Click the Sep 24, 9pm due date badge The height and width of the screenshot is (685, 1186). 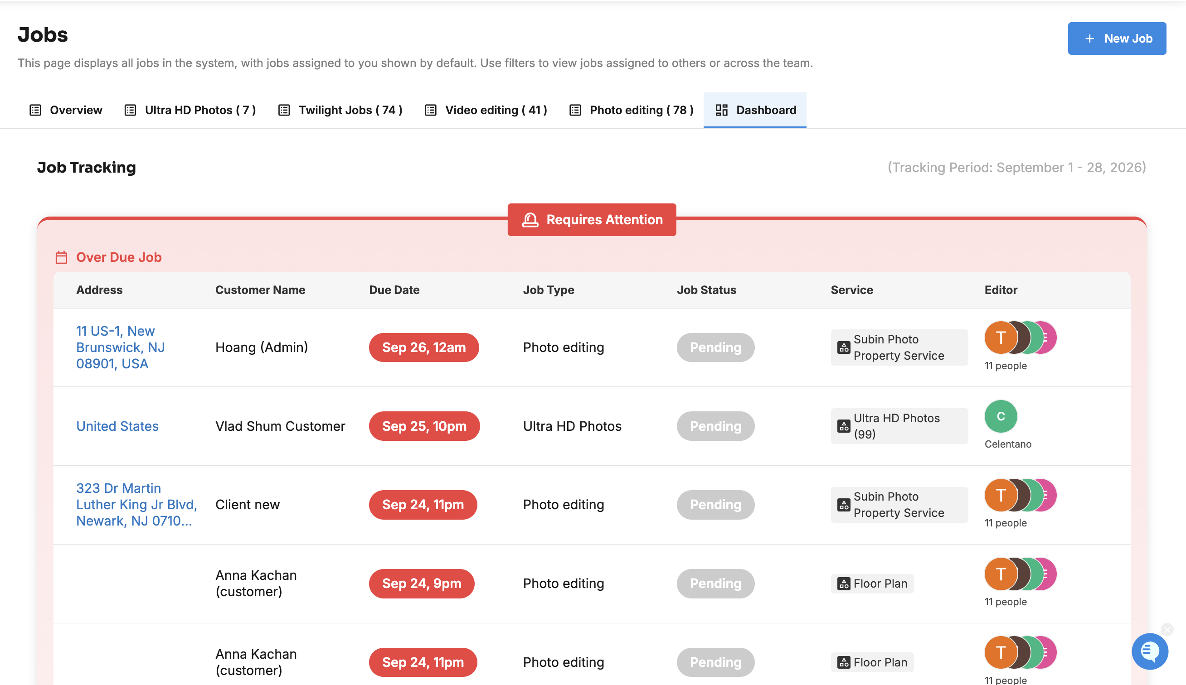pyautogui.click(x=421, y=584)
